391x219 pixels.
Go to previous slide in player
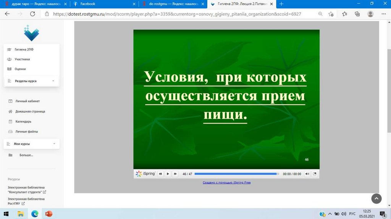pyautogui.click(x=160, y=174)
